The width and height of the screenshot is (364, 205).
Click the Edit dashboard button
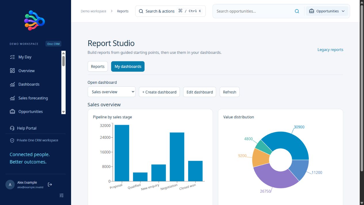(x=200, y=92)
